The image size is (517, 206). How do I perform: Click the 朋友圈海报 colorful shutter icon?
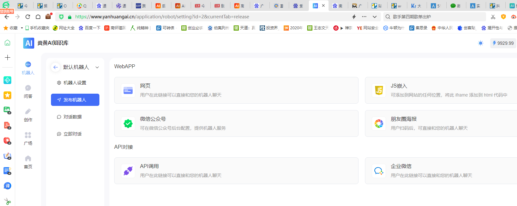pyautogui.click(x=379, y=124)
